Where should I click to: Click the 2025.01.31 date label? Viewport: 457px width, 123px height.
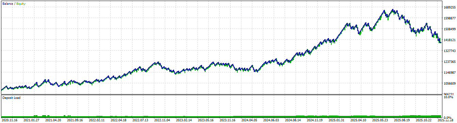[336, 120]
